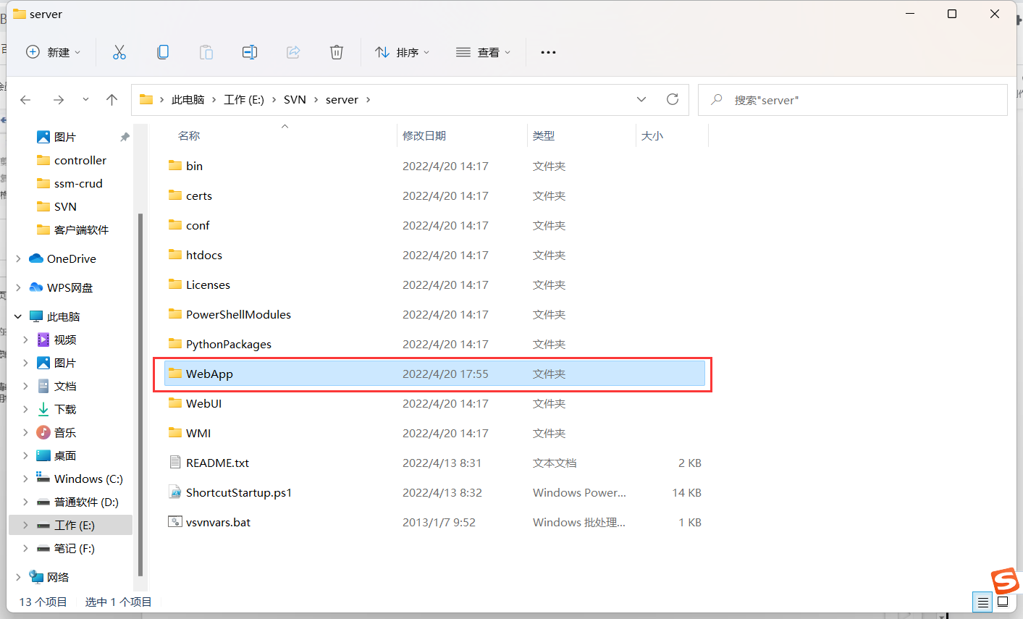Viewport: 1023px width, 619px height.
Task: Select the Licenses folder name
Action: coord(208,285)
